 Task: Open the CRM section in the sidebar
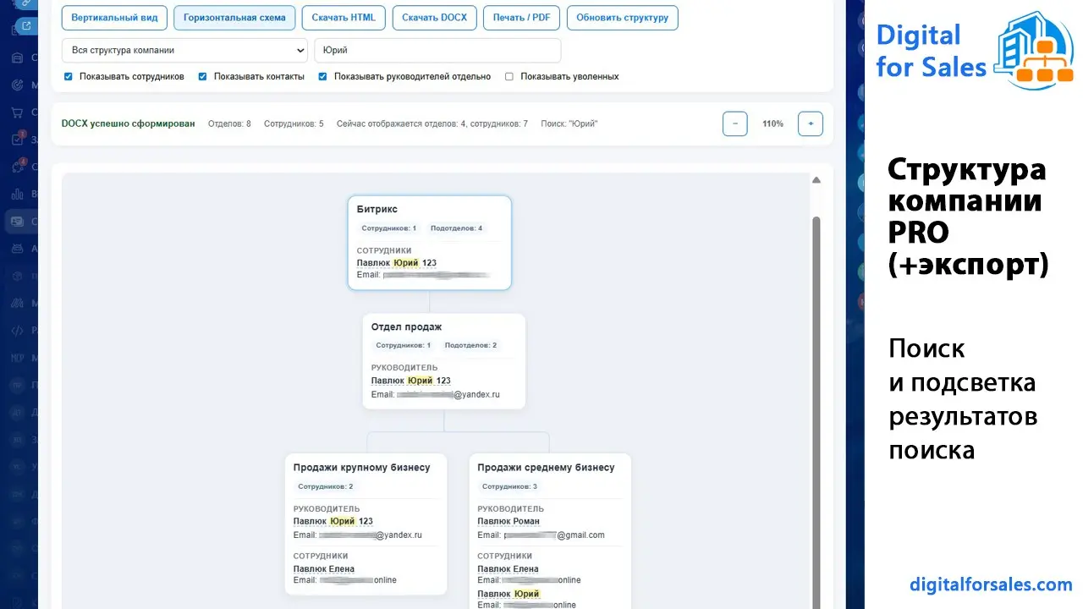click(19, 58)
